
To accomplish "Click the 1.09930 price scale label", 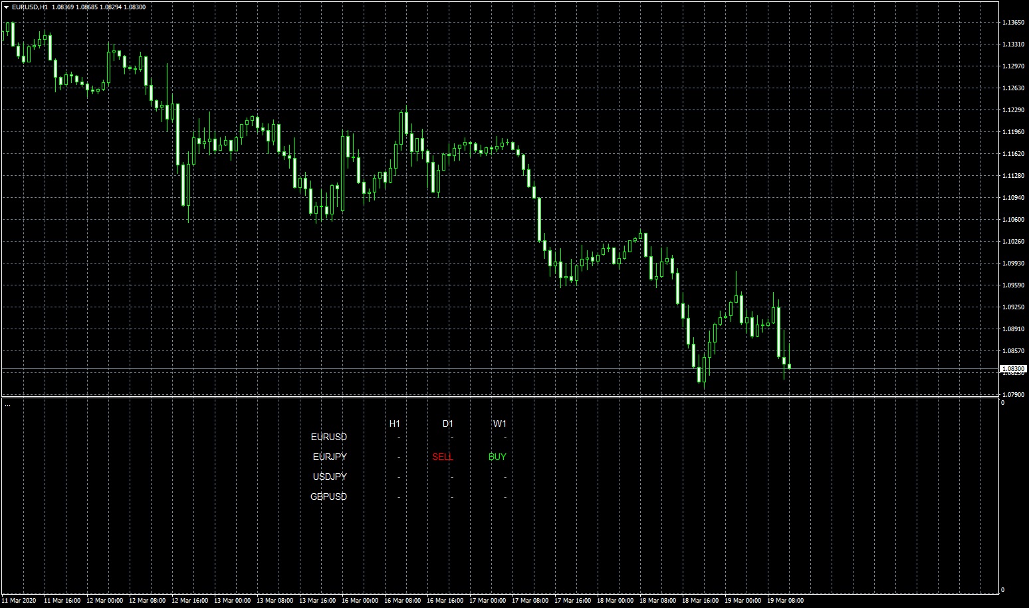I will click(1013, 264).
